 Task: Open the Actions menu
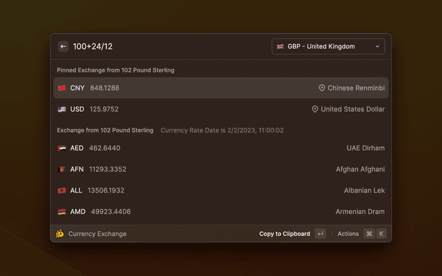[348, 234]
